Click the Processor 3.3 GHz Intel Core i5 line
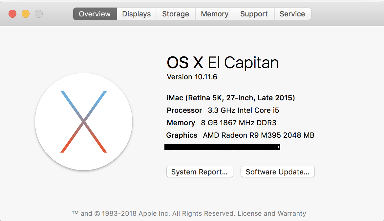 (x=223, y=110)
